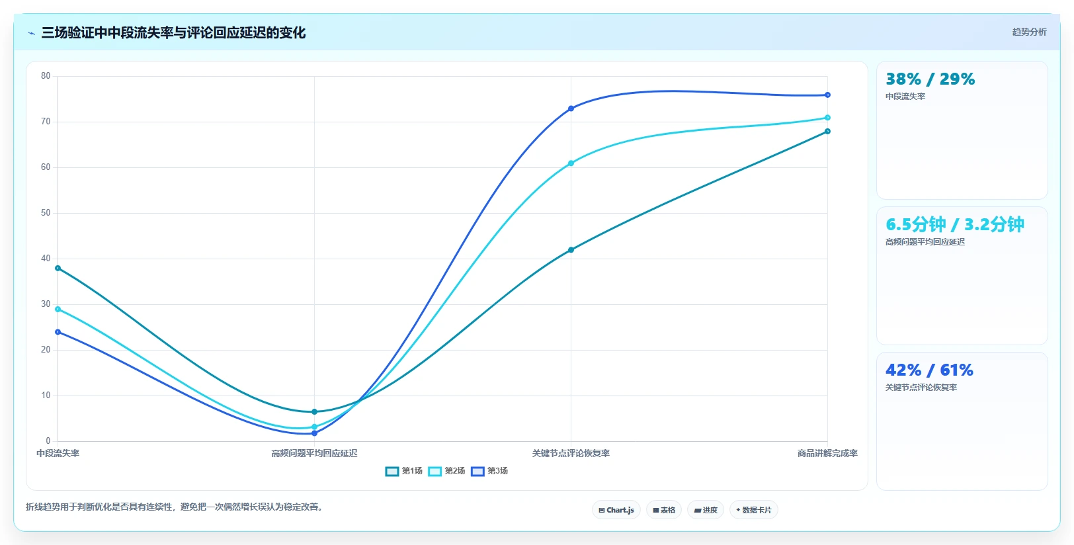Select 第3场 data point at 商品讲解完成率 (76)
Image resolution: width=1074 pixels, height=545 pixels.
(x=827, y=95)
